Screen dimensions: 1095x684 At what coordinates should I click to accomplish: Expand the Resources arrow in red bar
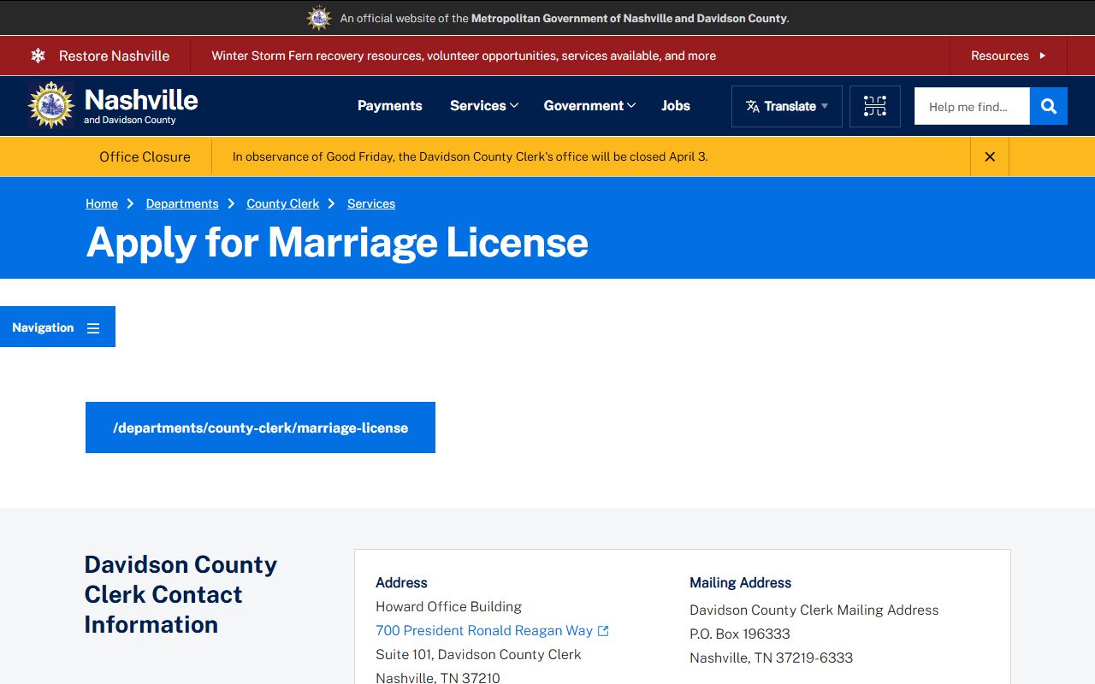click(x=1043, y=56)
